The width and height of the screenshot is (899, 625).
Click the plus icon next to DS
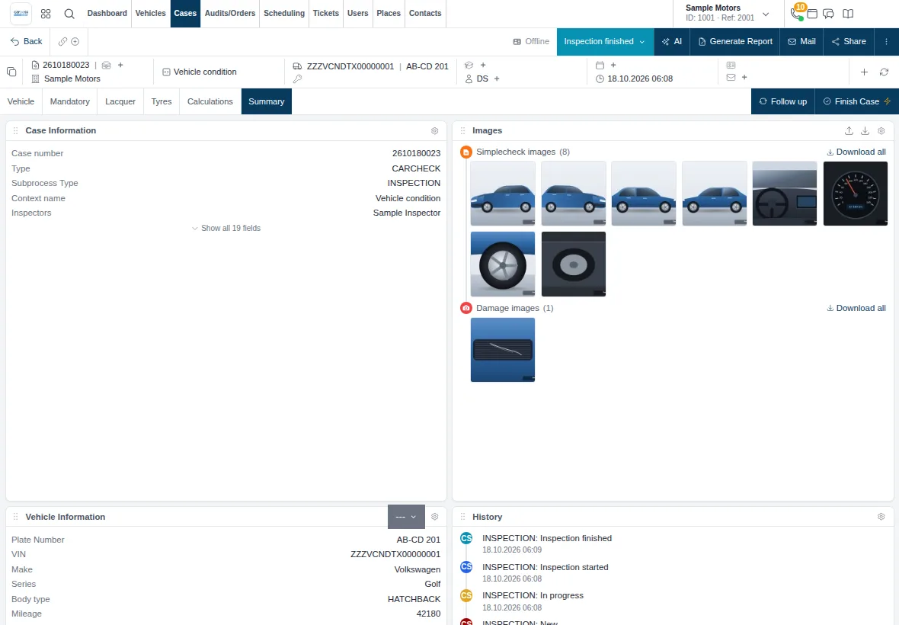pos(497,79)
